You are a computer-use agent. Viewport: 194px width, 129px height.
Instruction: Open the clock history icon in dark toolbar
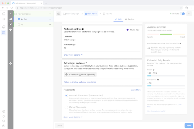(x=11, y=30)
